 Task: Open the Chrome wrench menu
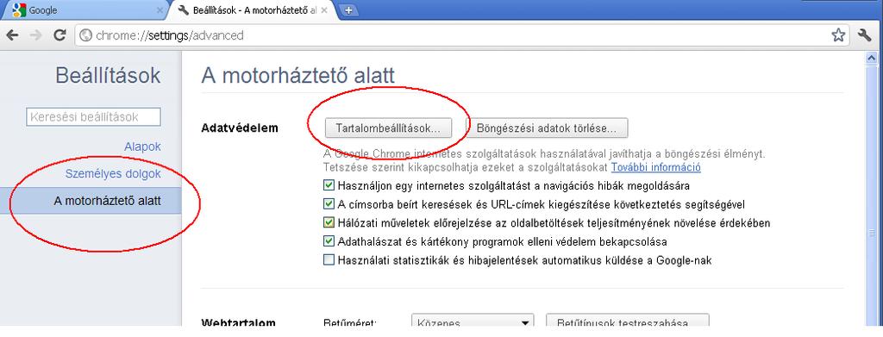tap(865, 34)
